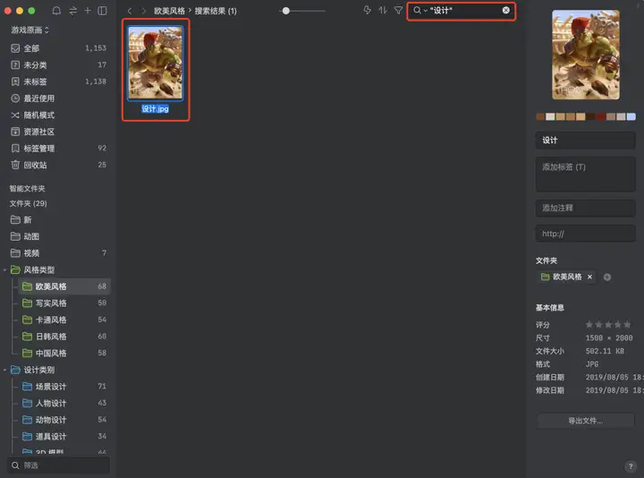Open the 新 folder
Viewport: 644px width, 478px height.
click(59, 220)
